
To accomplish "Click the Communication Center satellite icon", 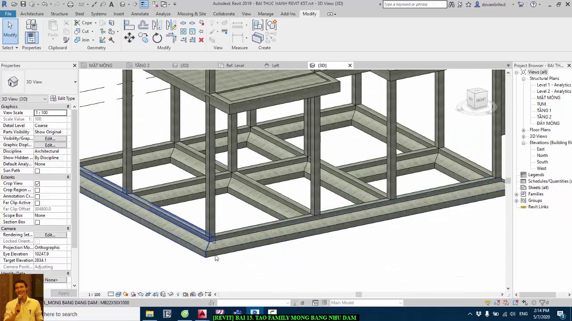I will click(x=460, y=4).
